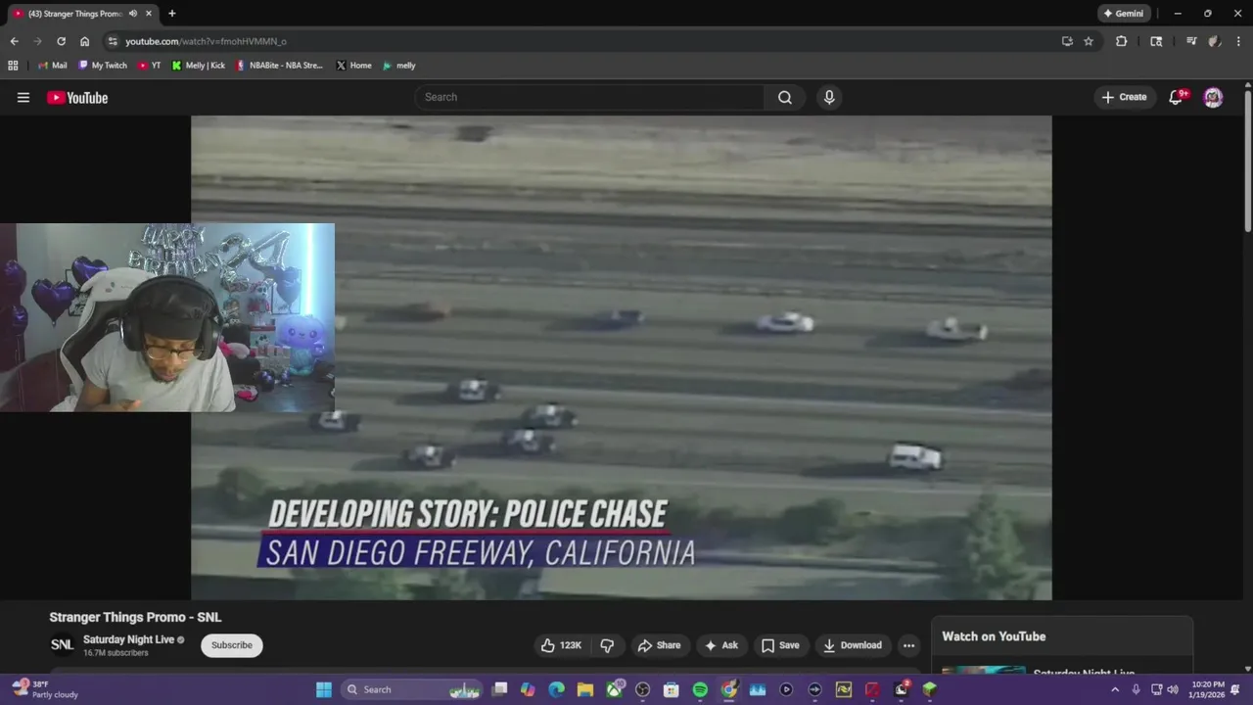Image resolution: width=1253 pixels, height=705 pixels.
Task: Open the Chrome three-dot menu
Action: tap(1238, 41)
